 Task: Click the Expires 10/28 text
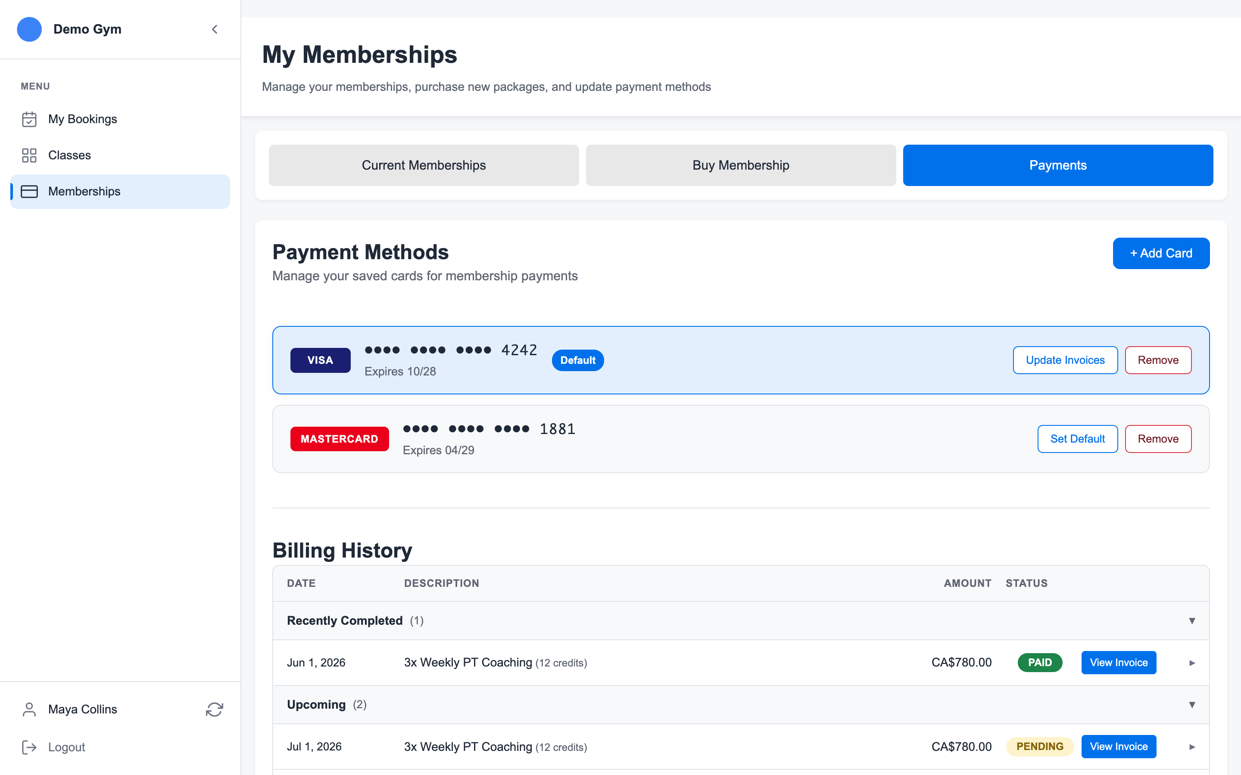(400, 372)
